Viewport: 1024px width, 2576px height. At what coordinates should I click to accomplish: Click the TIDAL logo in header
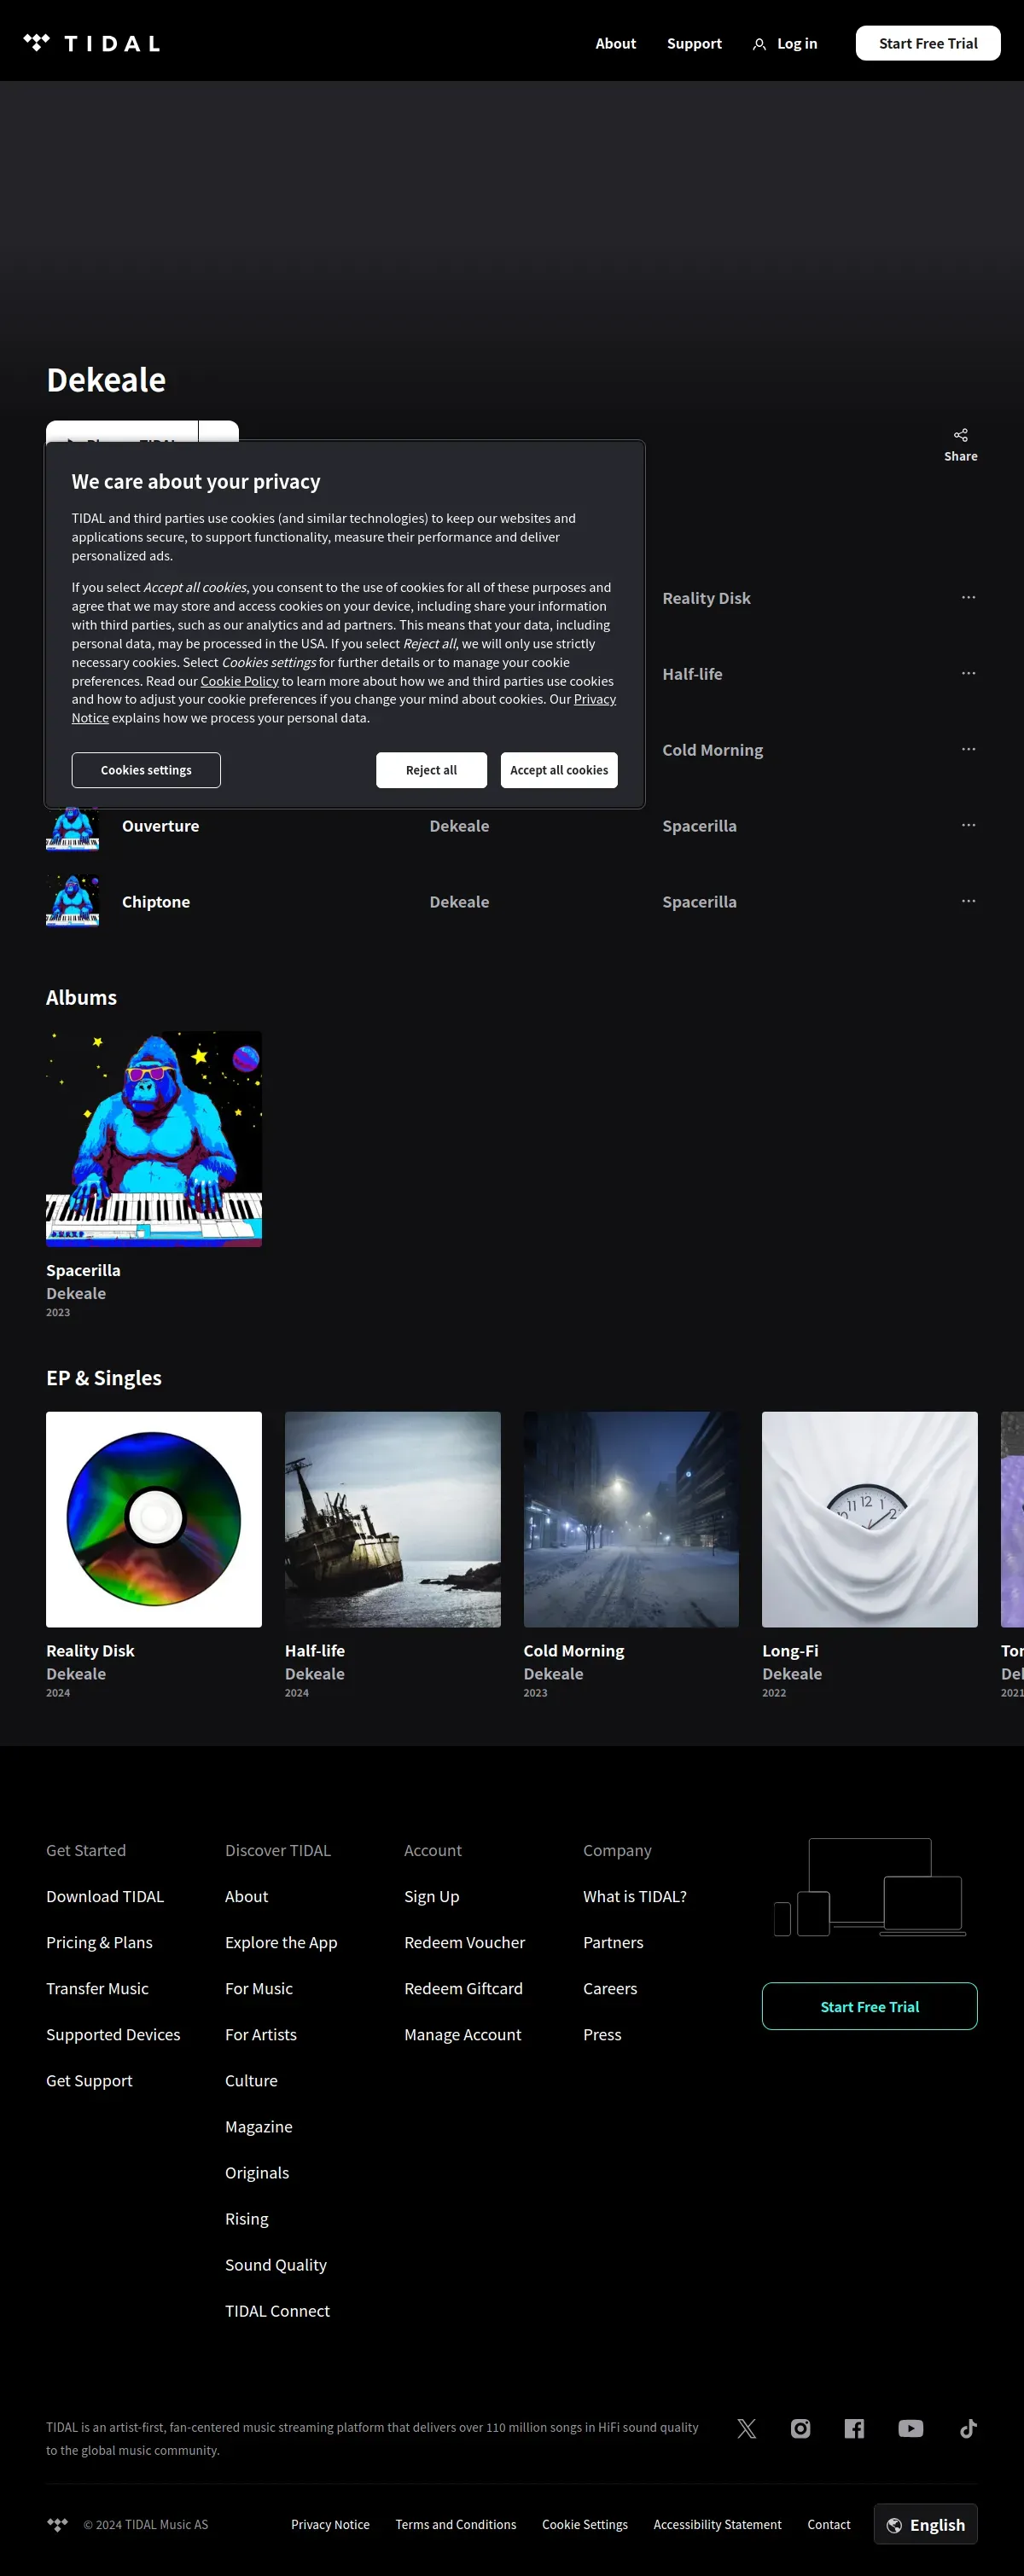pyautogui.click(x=92, y=43)
